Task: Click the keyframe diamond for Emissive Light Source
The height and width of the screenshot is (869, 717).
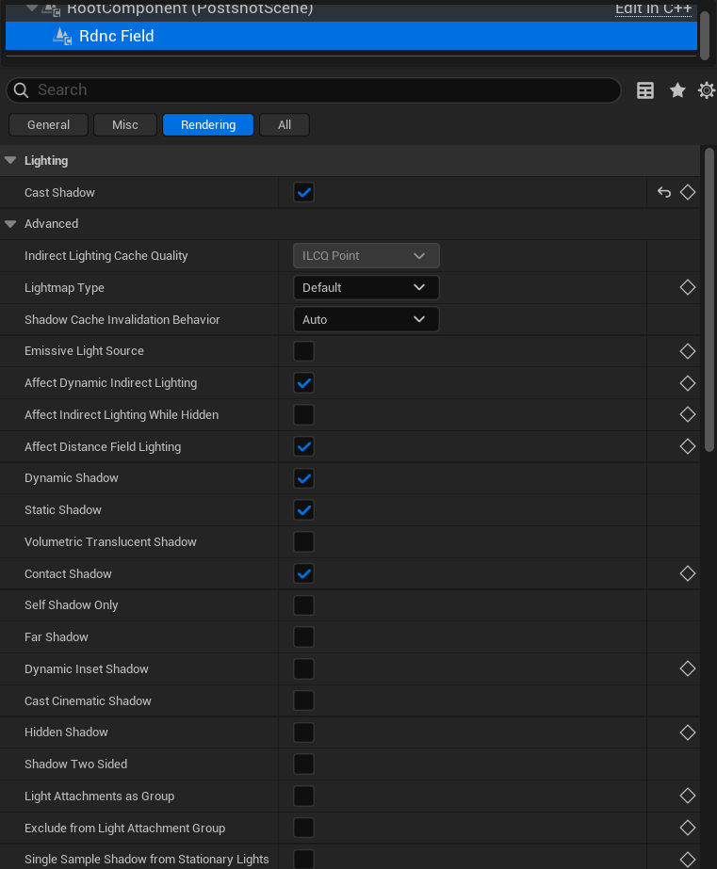Action: [688, 351]
